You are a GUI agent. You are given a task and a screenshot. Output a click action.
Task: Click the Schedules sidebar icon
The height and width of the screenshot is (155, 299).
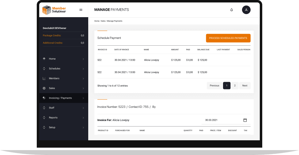[x=44, y=68]
